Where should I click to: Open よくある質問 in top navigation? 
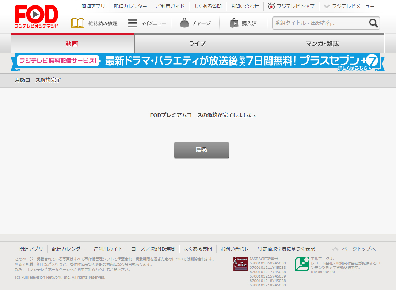pyautogui.click(x=207, y=6)
